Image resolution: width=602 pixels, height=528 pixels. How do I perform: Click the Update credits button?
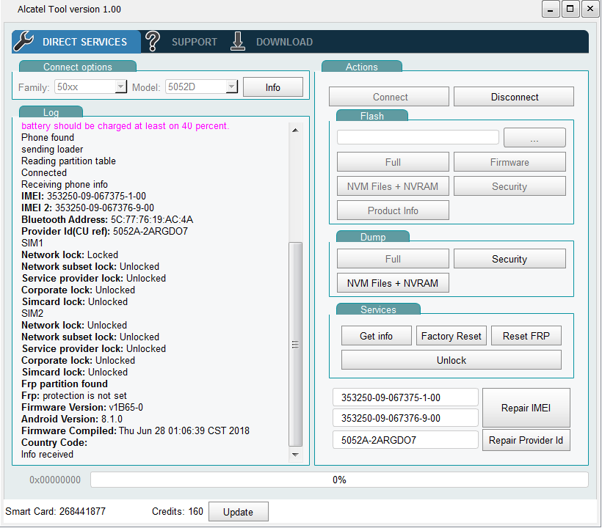[238, 512]
